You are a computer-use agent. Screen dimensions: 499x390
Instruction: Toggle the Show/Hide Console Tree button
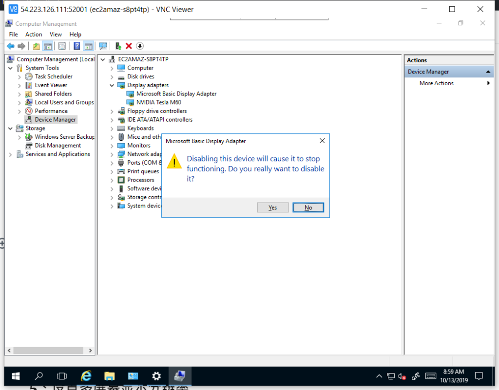(x=48, y=46)
